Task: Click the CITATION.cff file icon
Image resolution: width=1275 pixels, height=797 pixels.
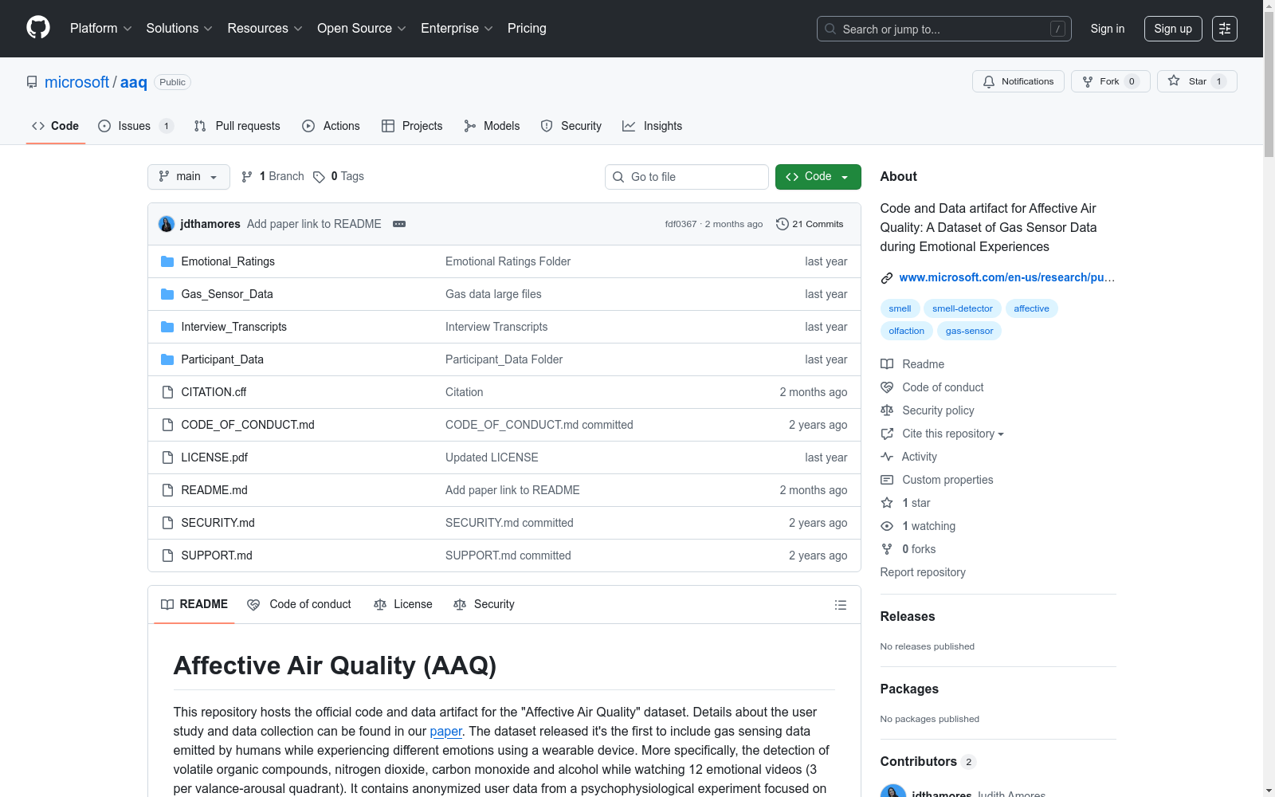Action: point(167,392)
